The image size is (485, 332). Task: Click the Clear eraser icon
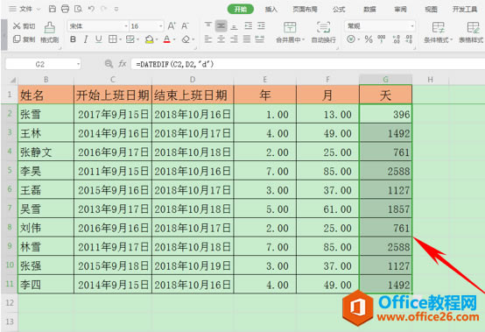pos(186,39)
